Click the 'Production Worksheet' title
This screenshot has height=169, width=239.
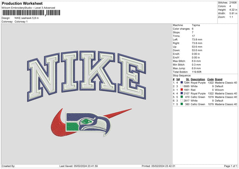pyautogui.click(x=22, y=3)
